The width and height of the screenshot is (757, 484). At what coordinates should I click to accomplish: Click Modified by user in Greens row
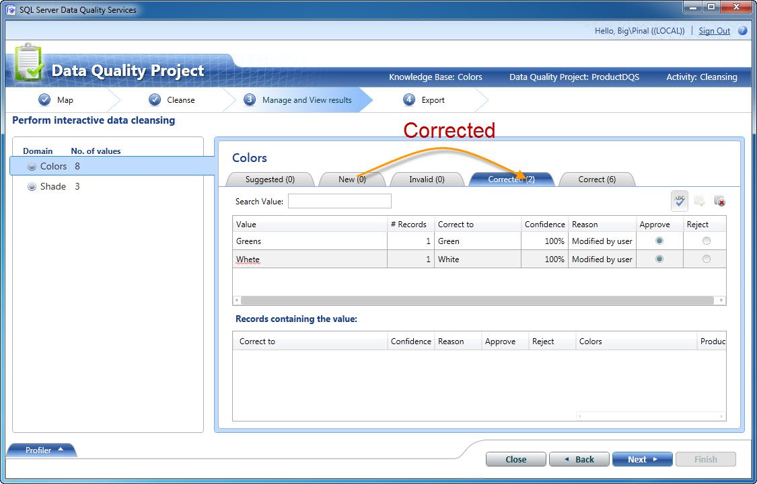click(602, 241)
